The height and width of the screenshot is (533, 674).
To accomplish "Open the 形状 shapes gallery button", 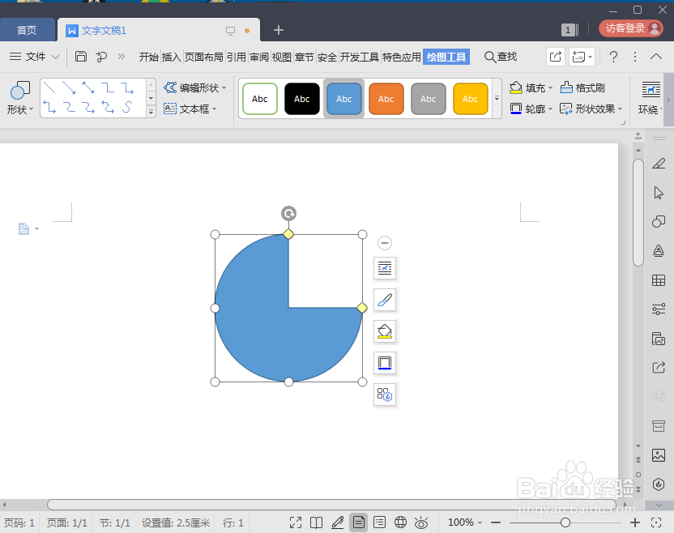I will click(x=19, y=98).
